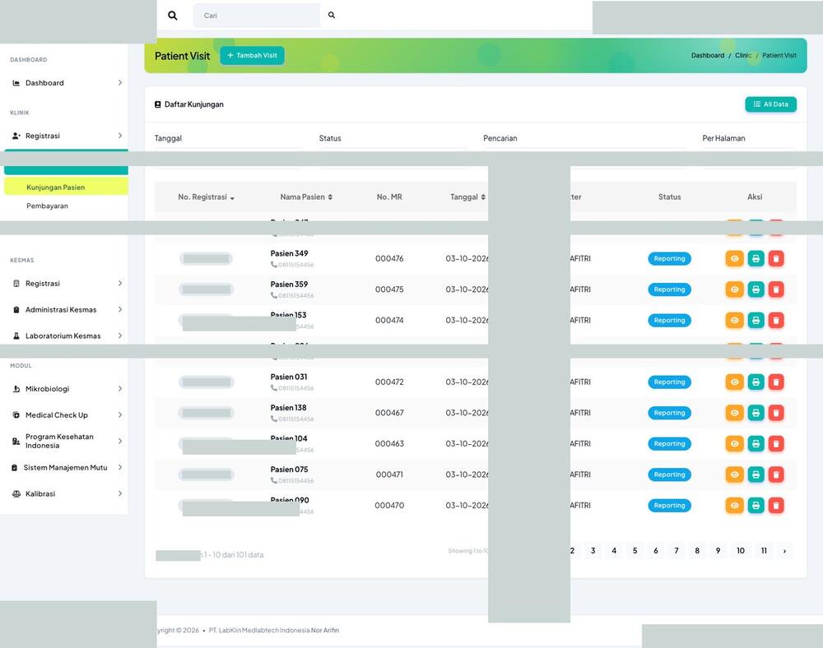Delete Pasien 031 visit
Viewport: 823px width, 648px height.
(x=776, y=382)
